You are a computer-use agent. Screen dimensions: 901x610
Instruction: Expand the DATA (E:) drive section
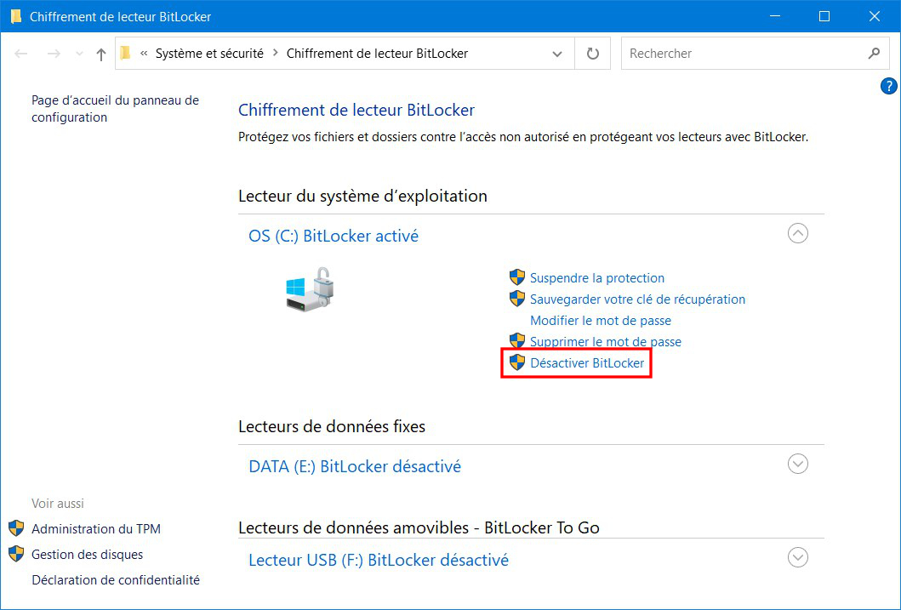[797, 464]
